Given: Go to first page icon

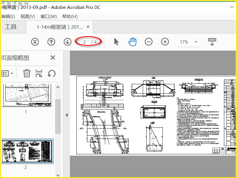Looking at the screenshot, I should click(x=35, y=42).
